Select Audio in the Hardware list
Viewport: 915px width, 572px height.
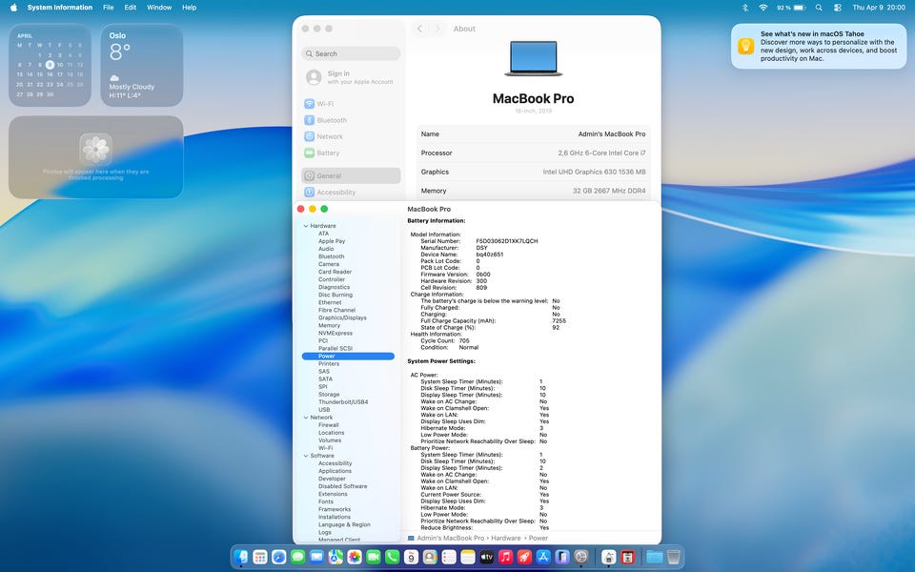tap(326, 249)
